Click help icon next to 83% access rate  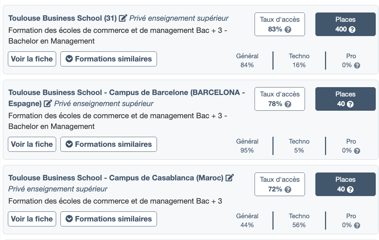click(x=288, y=29)
